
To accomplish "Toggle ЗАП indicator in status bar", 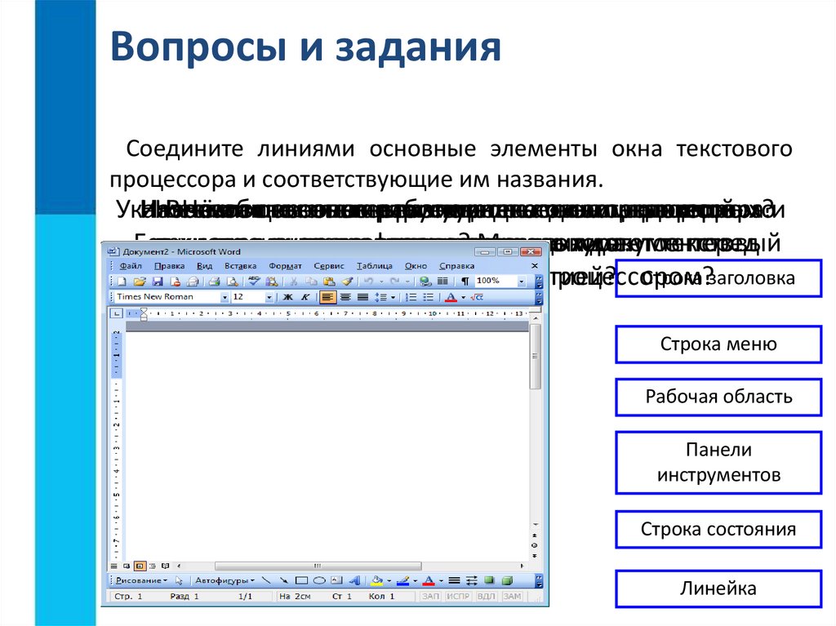I will 431,596.
